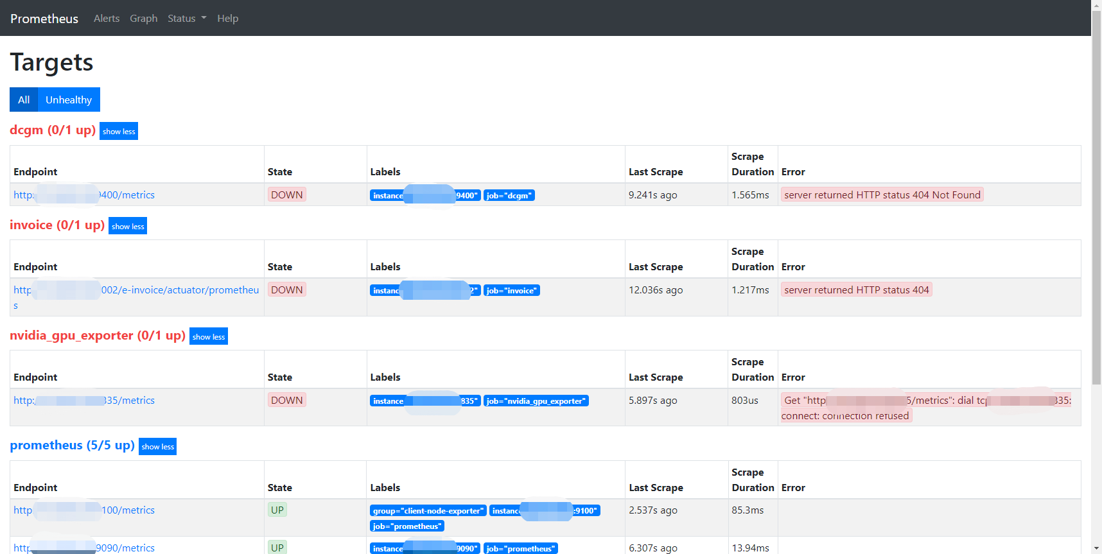
Task: Click the job="nvidia_gpu_exporter" label badge
Action: click(x=536, y=401)
